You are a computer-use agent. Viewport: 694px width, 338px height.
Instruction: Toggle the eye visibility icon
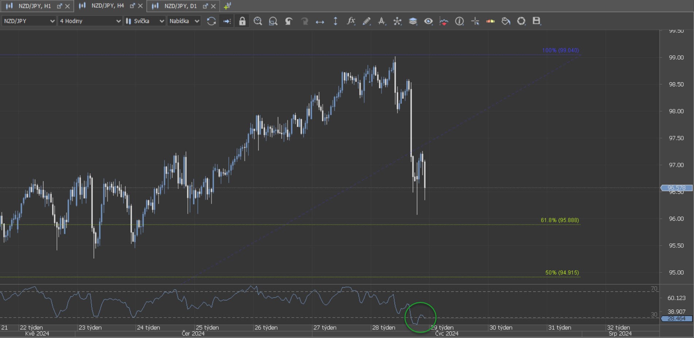click(x=428, y=21)
